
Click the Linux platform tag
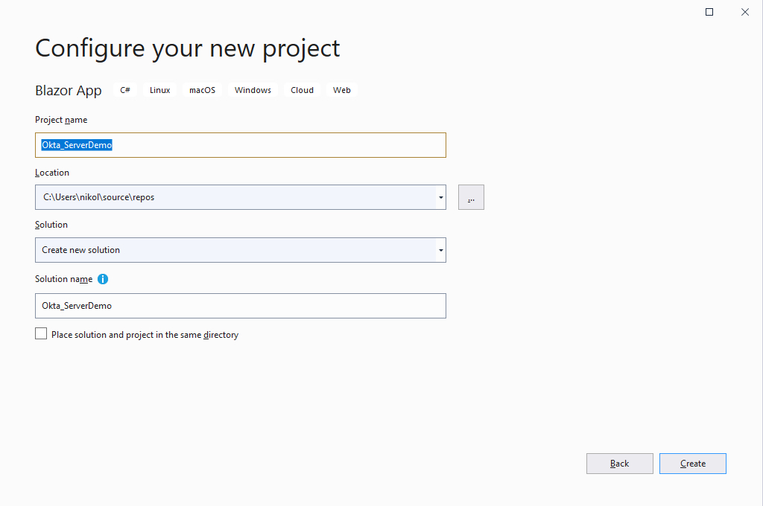pyautogui.click(x=159, y=90)
